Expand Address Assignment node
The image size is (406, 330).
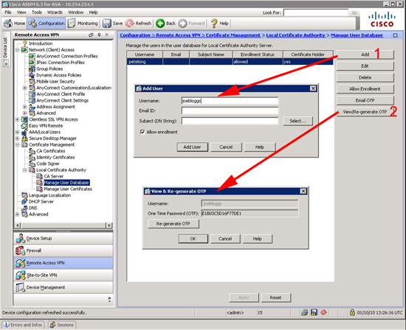25,107
